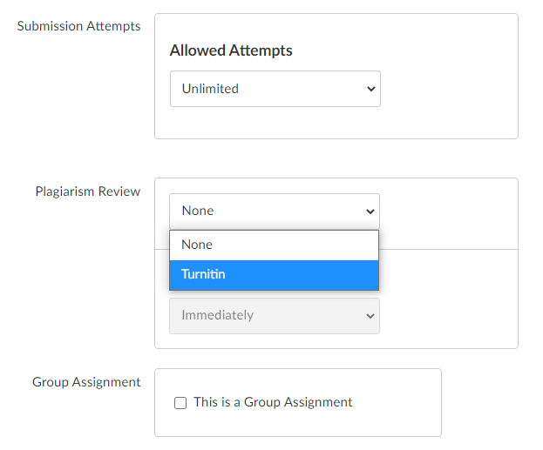Click the 'This is a Group Assignment' label
This screenshot has width=543, height=450.
273,402
